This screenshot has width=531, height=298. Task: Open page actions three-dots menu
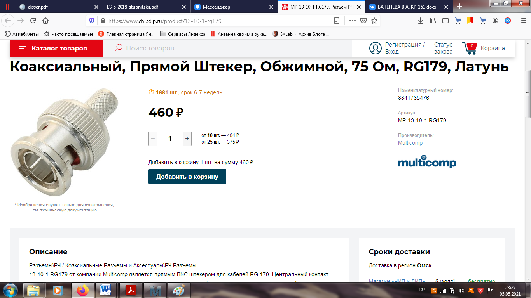(x=352, y=21)
